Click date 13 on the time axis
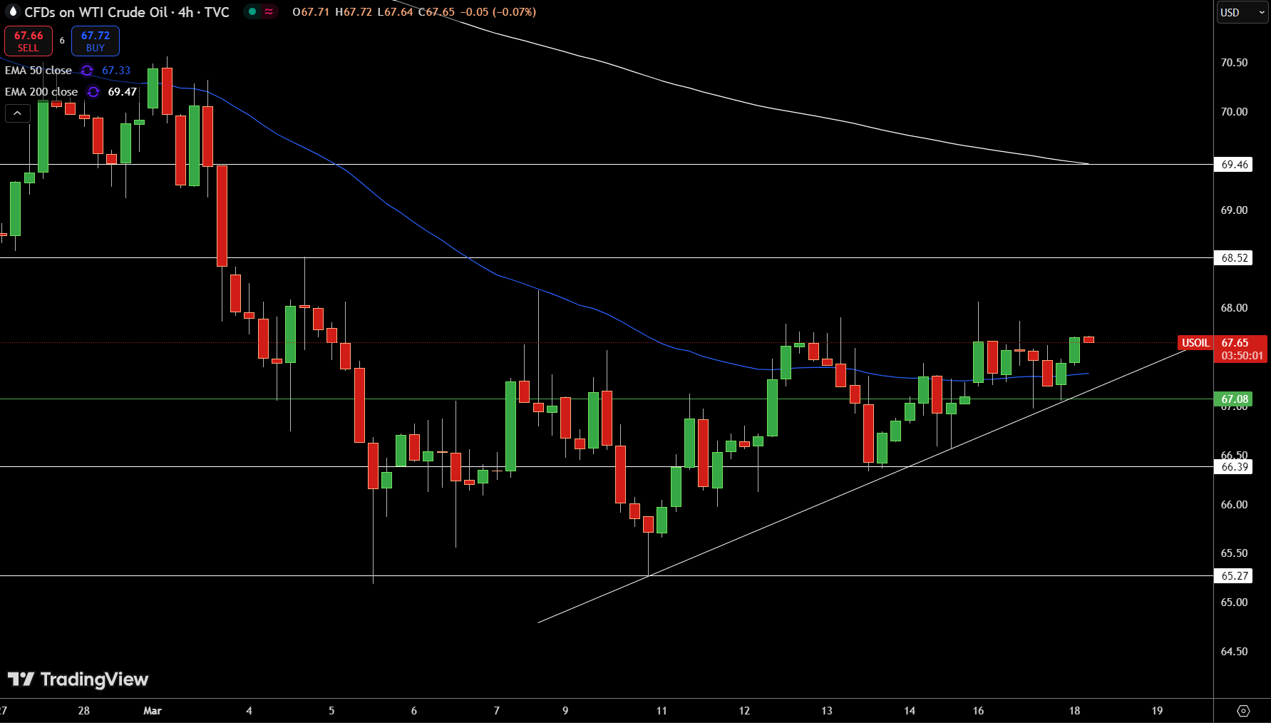Screen dimensions: 1271x723 tap(827, 711)
